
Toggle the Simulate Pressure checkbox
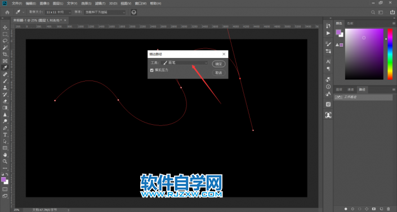click(152, 70)
